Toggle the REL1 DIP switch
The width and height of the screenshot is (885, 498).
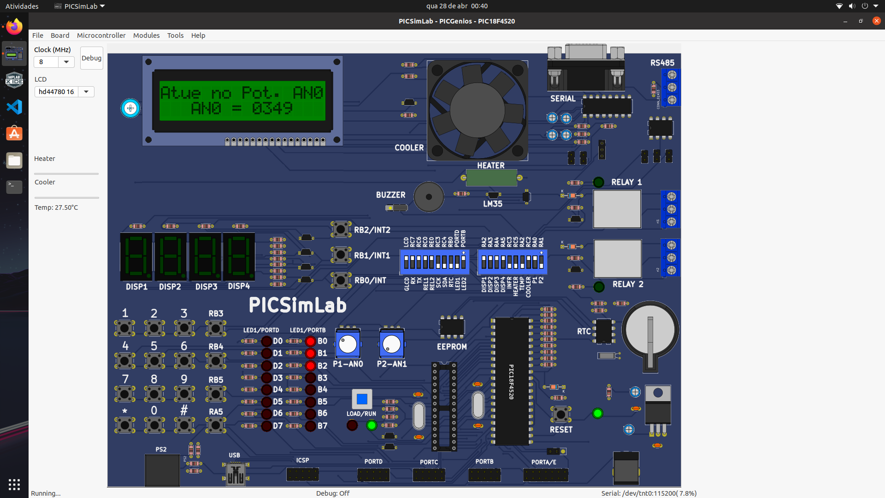coord(425,262)
